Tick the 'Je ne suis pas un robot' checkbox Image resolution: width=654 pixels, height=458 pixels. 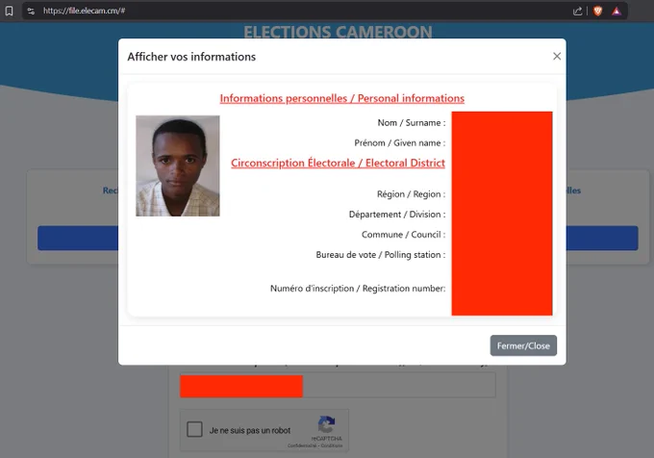pos(194,429)
